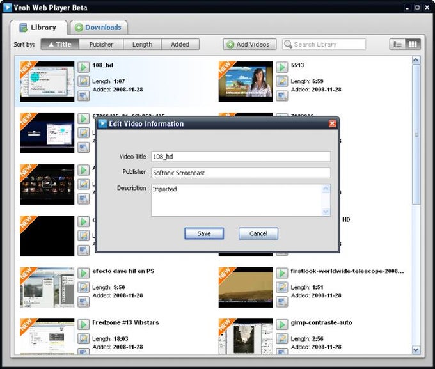Cancel editing video information

pos(258,233)
